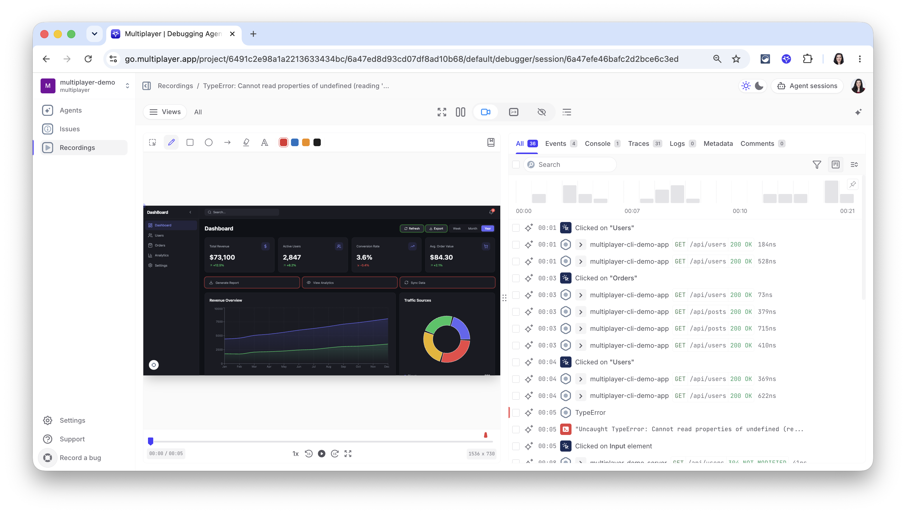Check the Clicked on Input element checkbox
The height and width of the screenshot is (514, 906).
516,446
